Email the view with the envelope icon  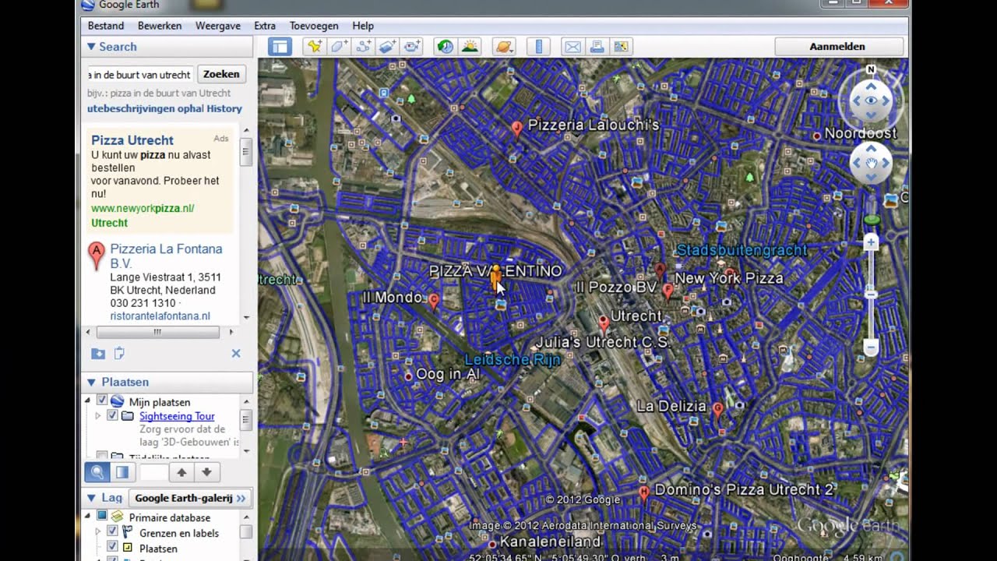[x=572, y=47]
